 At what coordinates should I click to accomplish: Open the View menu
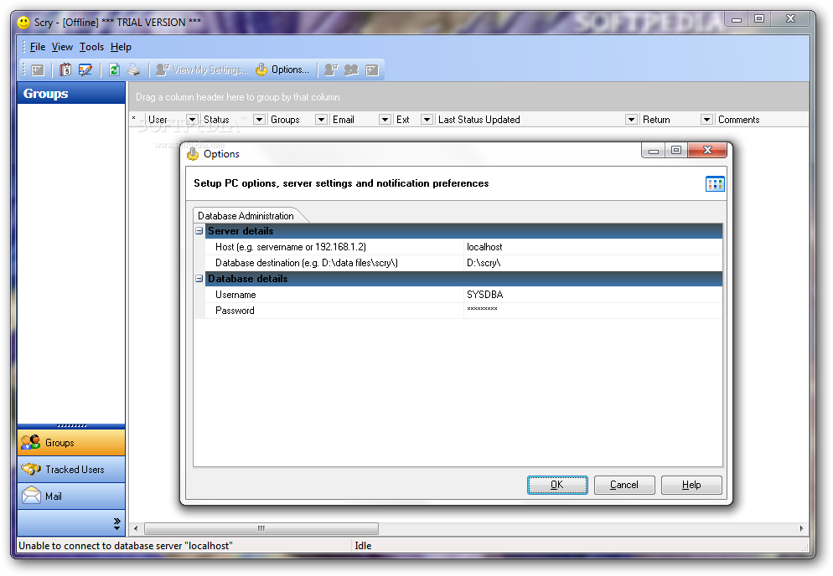pyautogui.click(x=62, y=47)
